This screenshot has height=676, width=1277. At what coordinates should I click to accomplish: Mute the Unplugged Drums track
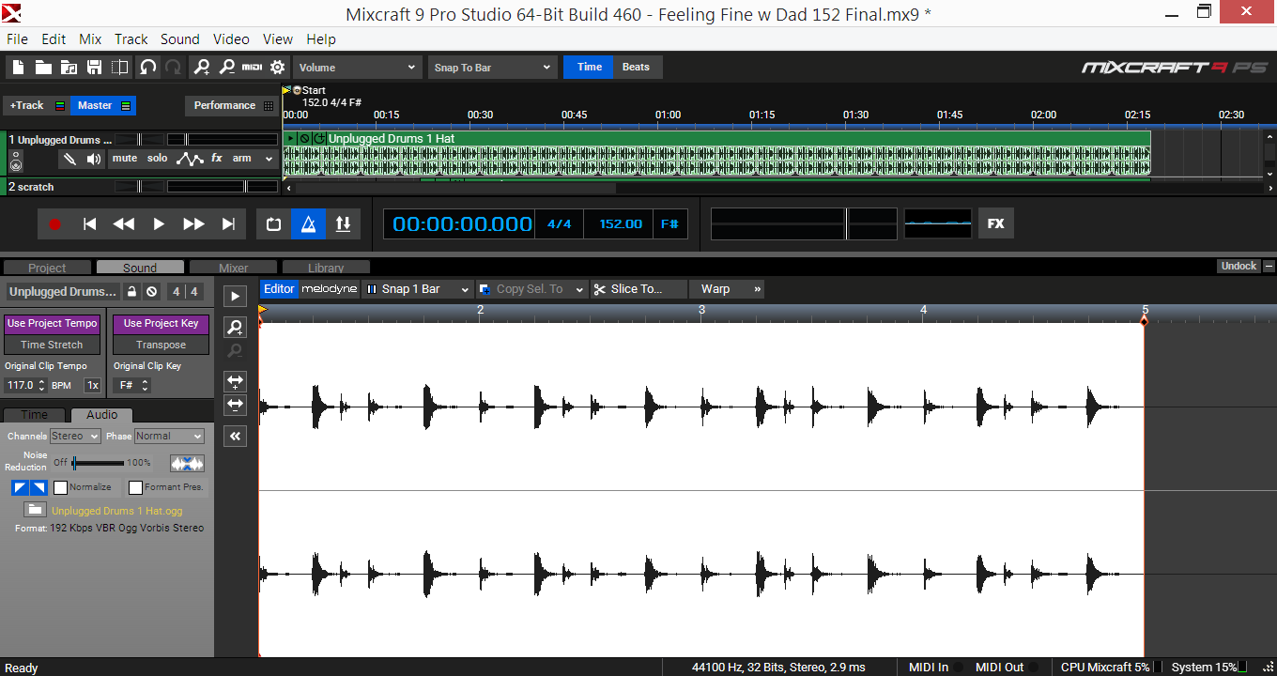[125, 158]
